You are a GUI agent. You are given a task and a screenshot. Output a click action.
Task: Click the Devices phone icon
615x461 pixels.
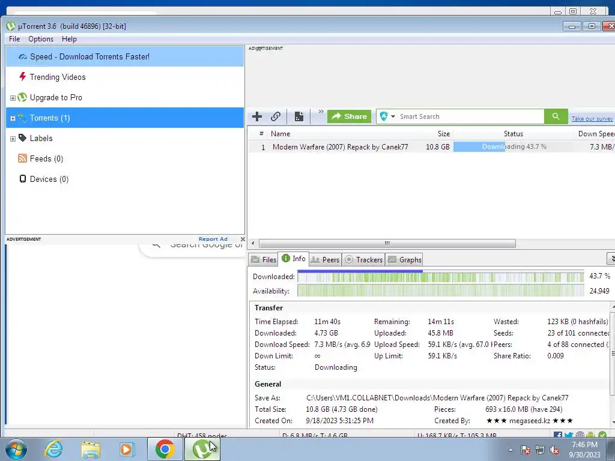tap(23, 179)
